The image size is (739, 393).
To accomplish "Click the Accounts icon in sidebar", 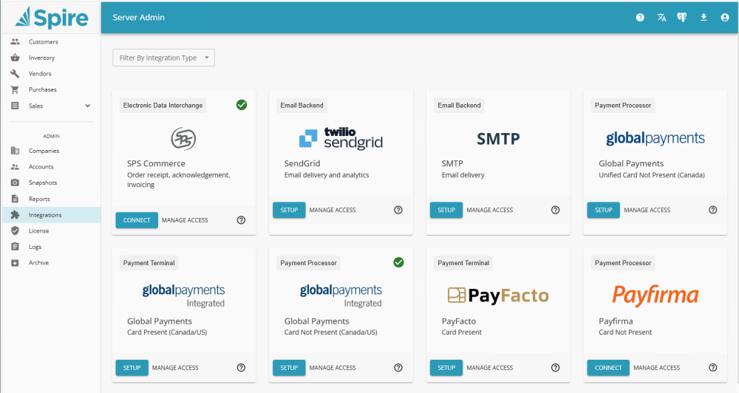I will (x=15, y=167).
